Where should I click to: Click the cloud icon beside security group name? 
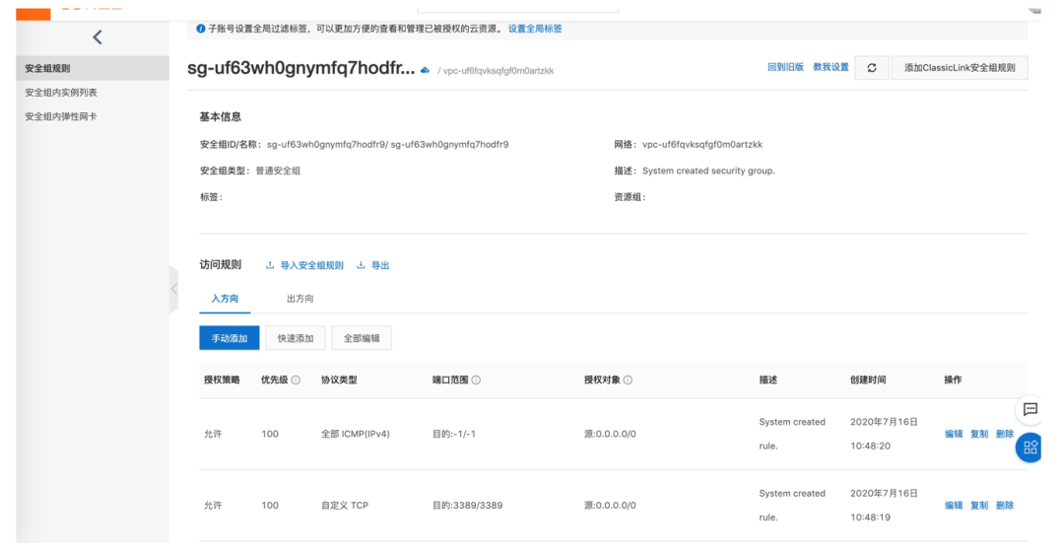point(425,70)
